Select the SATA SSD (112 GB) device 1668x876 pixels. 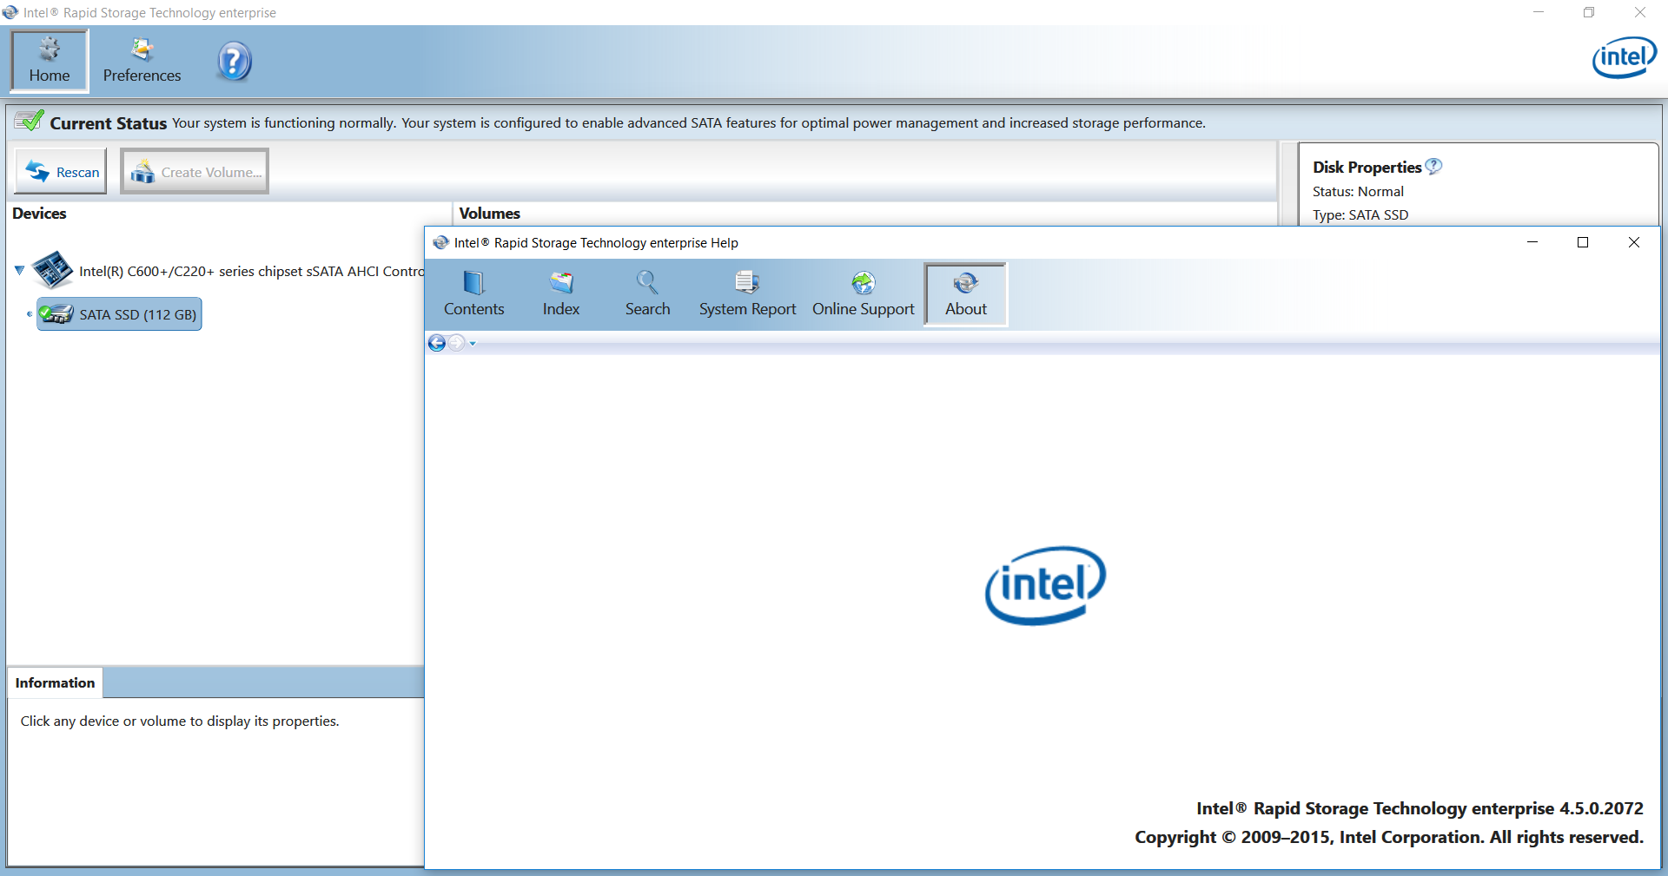coord(119,314)
